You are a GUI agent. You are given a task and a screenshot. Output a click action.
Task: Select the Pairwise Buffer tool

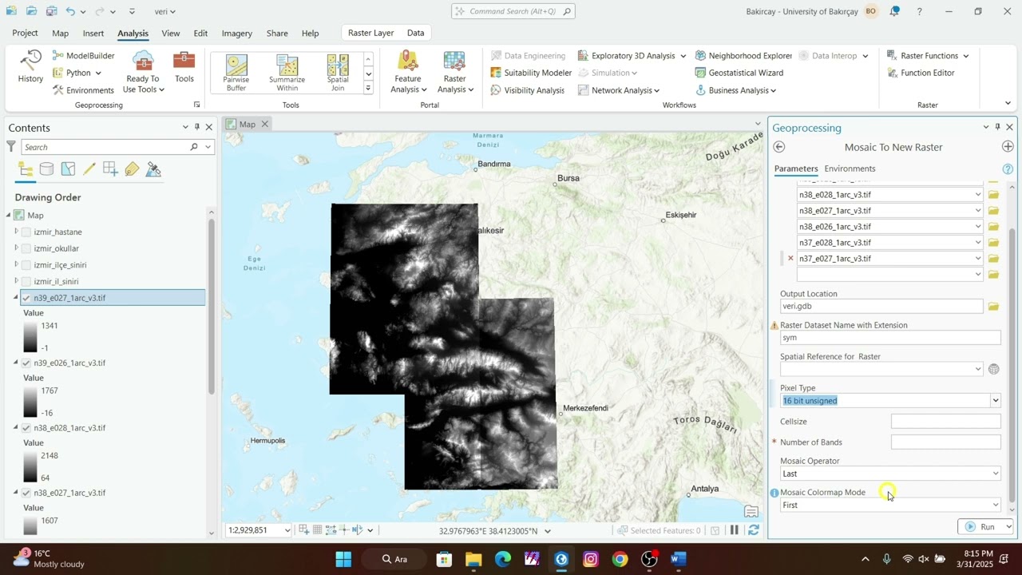236,73
